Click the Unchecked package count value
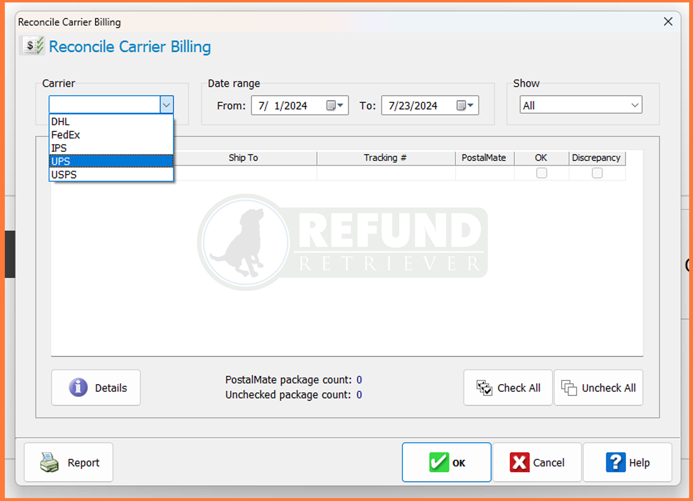This screenshot has height=501, width=693. pyautogui.click(x=359, y=395)
